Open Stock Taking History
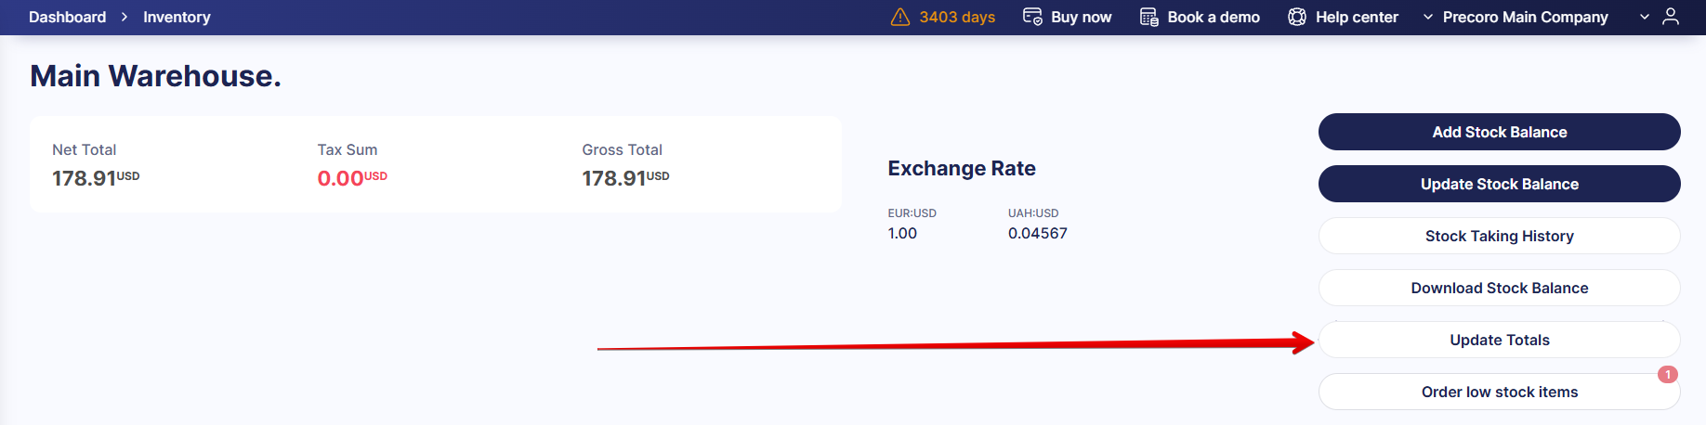The image size is (1706, 425). pyautogui.click(x=1499, y=236)
